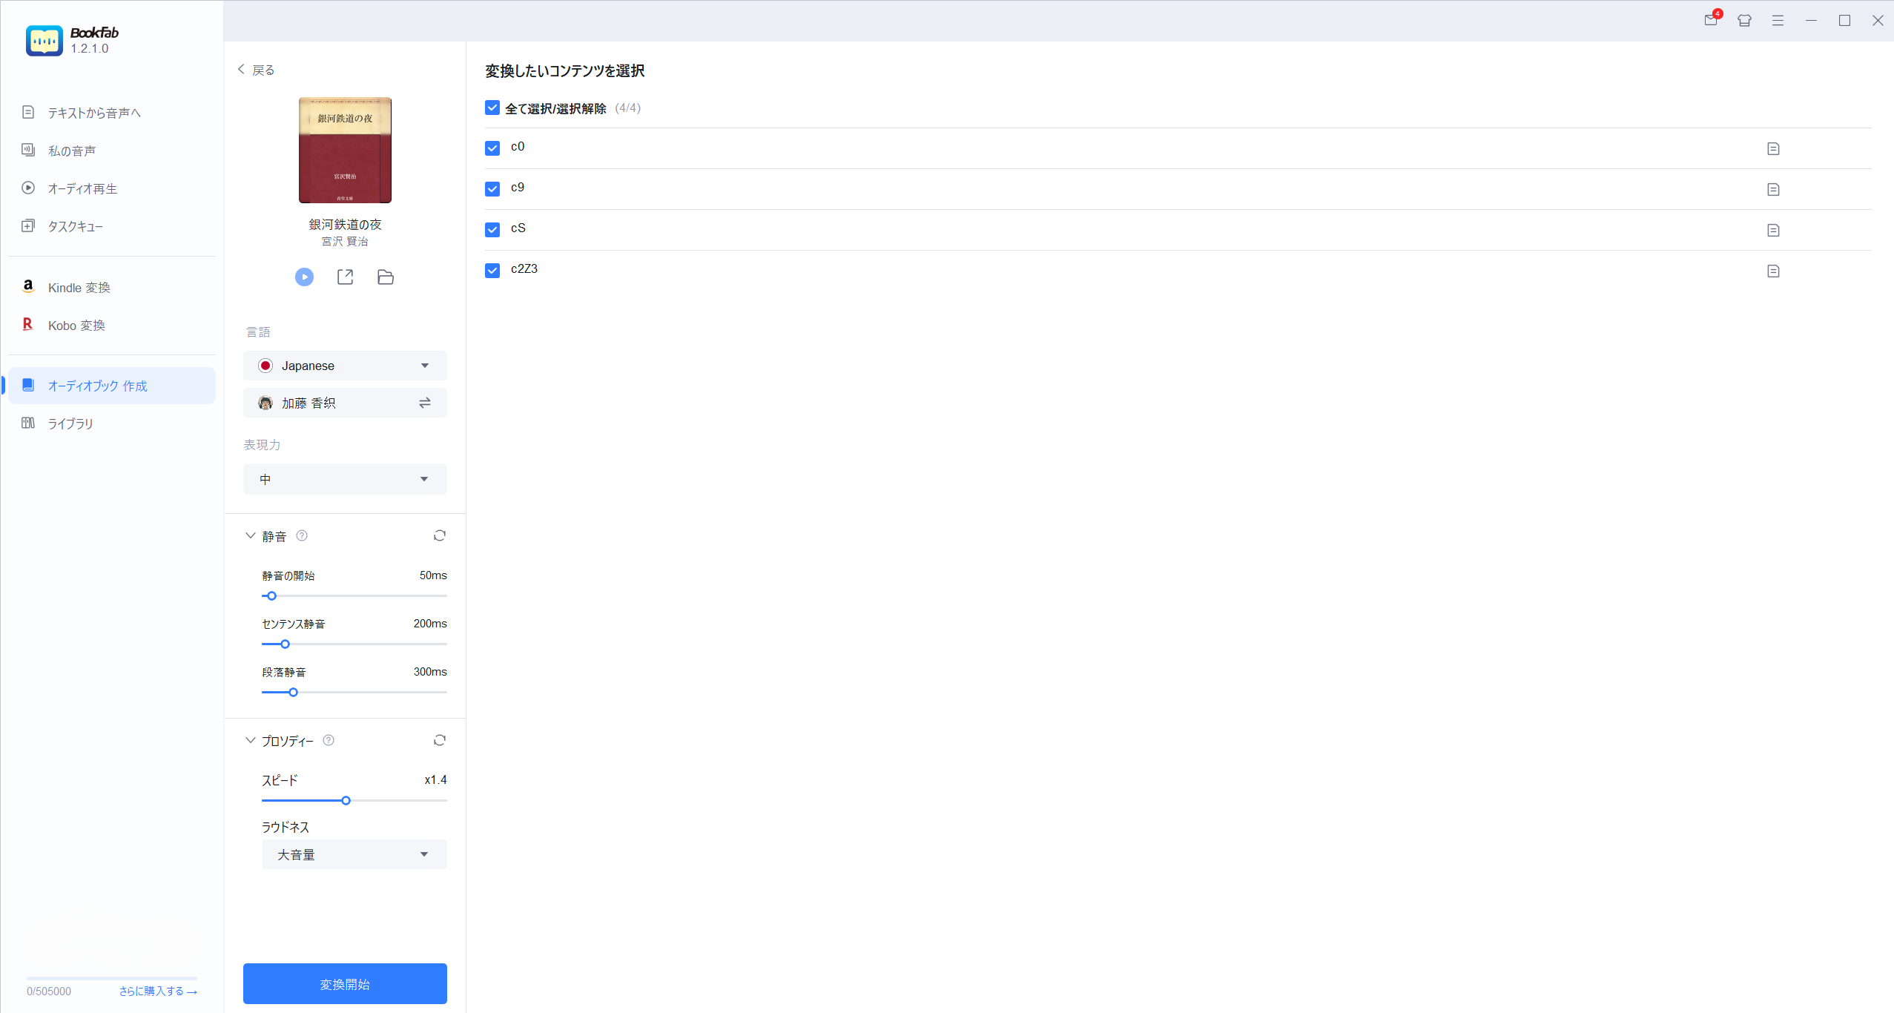Reset the プロソディー settings with the refresh icon
Image resolution: width=1894 pixels, height=1013 pixels.
[439, 740]
